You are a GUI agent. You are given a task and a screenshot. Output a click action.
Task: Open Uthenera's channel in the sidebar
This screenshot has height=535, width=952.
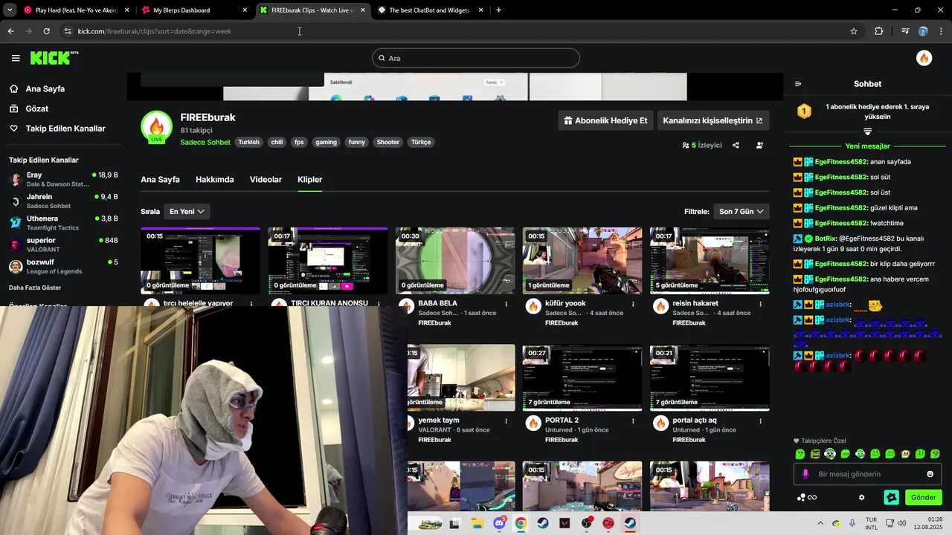pyautogui.click(x=63, y=223)
